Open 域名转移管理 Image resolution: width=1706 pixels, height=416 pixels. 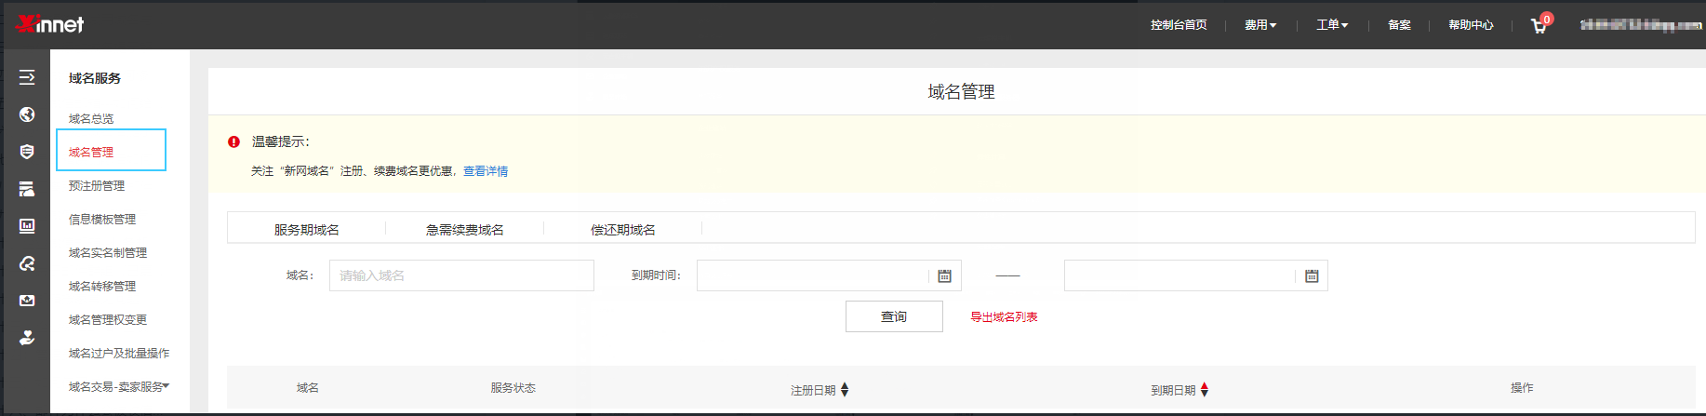(102, 286)
